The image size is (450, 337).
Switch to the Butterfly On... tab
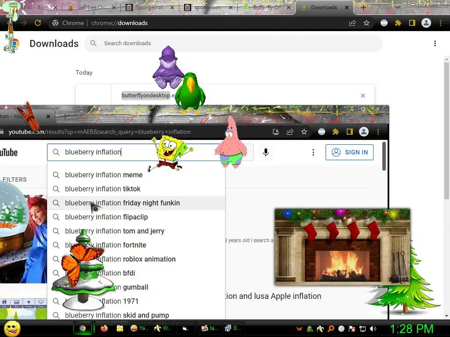(267, 7)
